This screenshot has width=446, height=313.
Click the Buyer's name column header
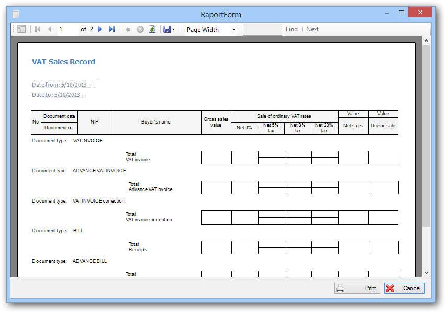pyautogui.click(x=156, y=122)
